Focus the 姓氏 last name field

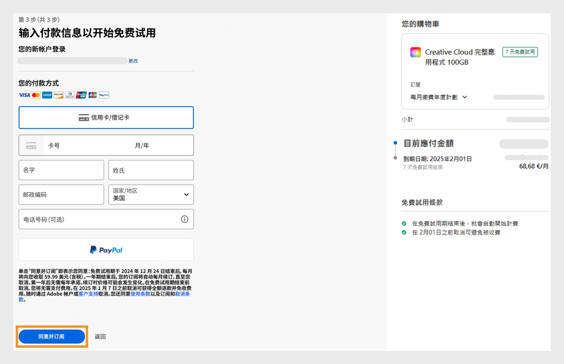coord(151,170)
